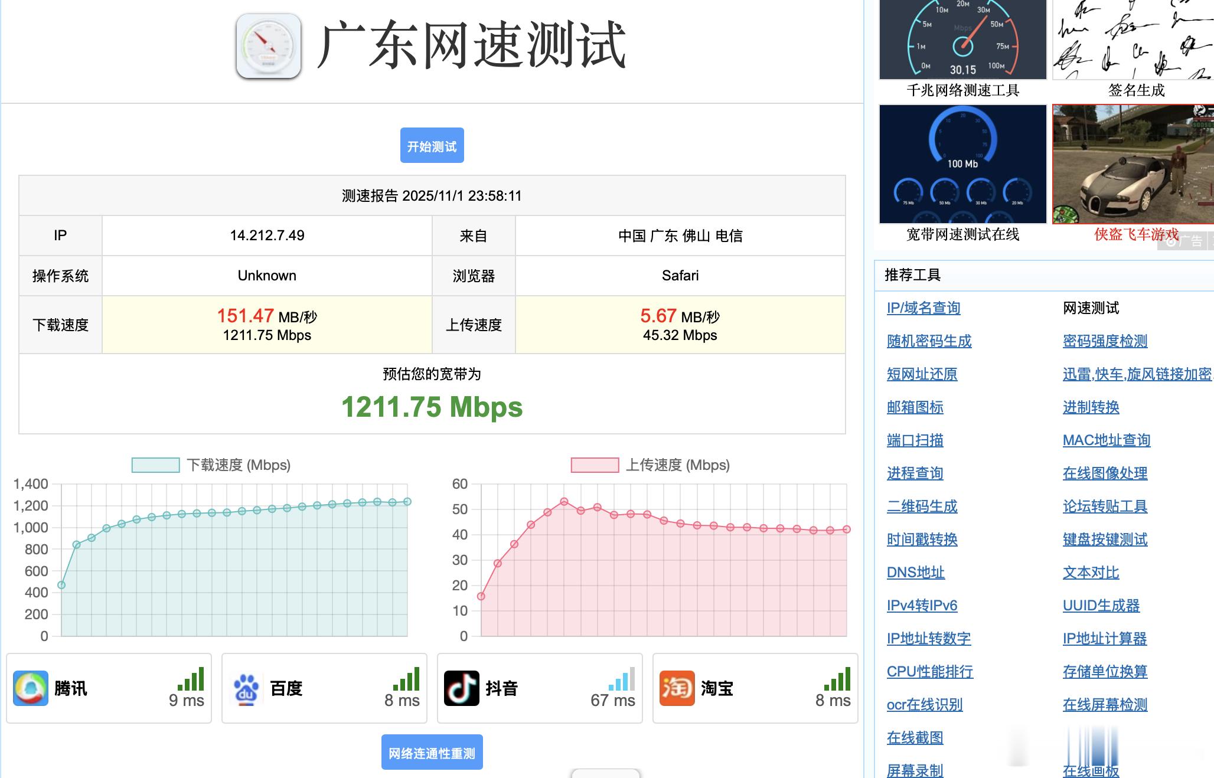1214x778 pixels.
Task: Go to 二维码生成 tool
Action: (x=922, y=506)
